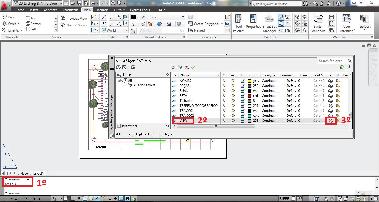Expand the Visual Styles panel
379x202 pixels.
[x=155, y=37]
